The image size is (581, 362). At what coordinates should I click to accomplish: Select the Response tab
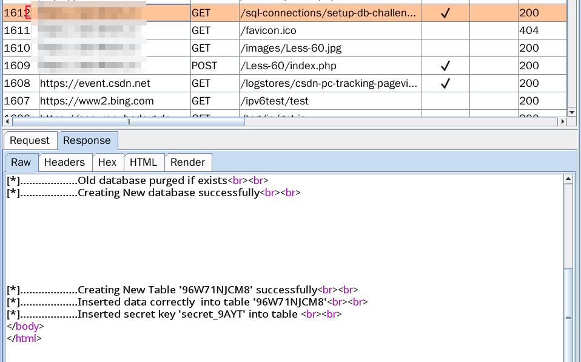pos(87,141)
